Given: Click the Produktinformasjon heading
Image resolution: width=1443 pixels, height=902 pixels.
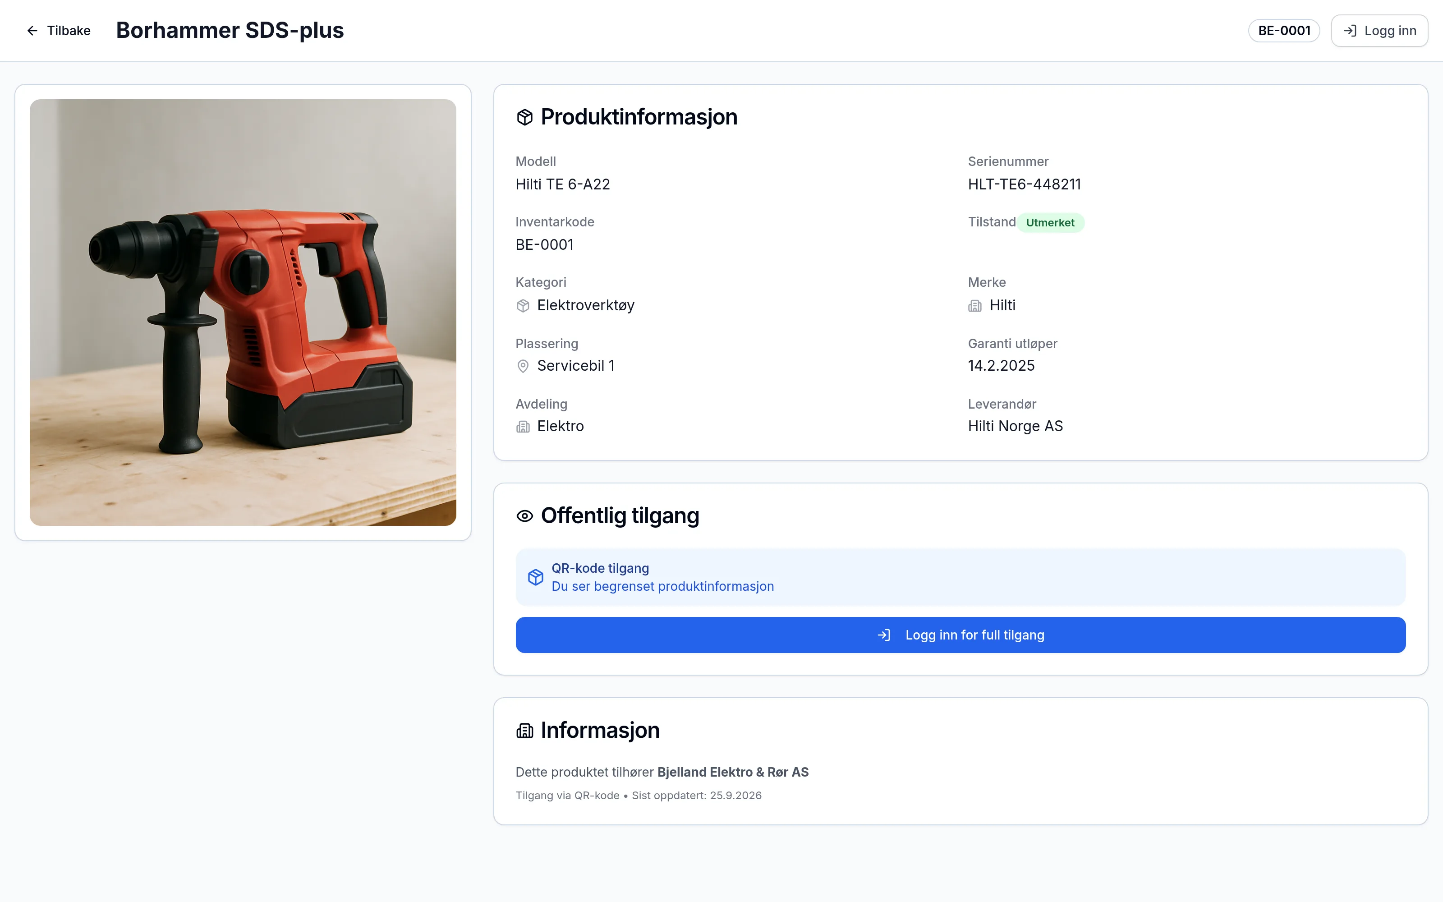Looking at the screenshot, I should (639, 117).
